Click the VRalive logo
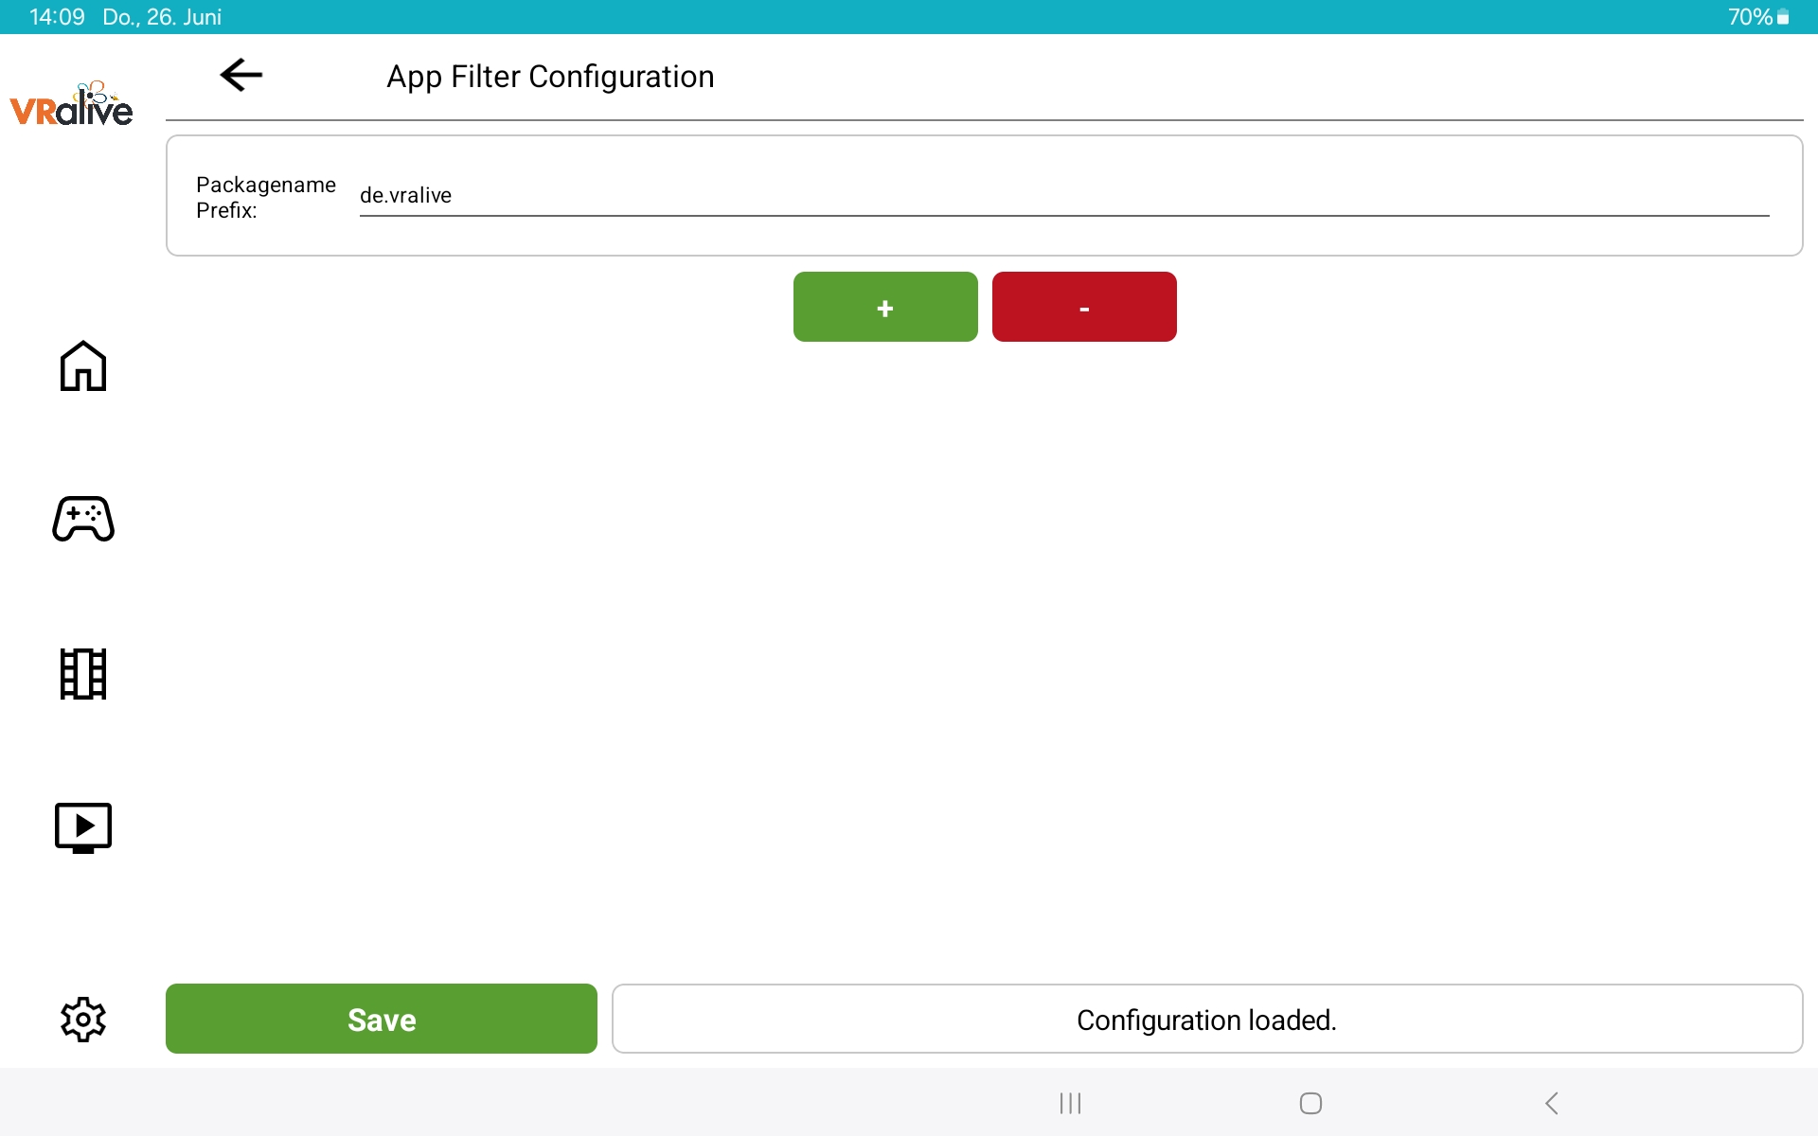This screenshot has height=1136, width=1818. click(x=72, y=104)
